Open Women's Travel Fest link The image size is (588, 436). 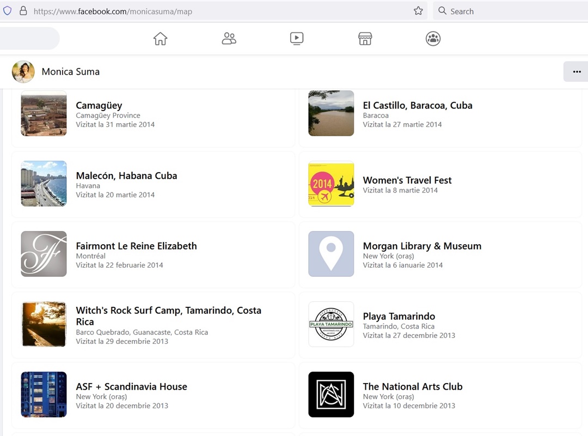[x=407, y=180]
